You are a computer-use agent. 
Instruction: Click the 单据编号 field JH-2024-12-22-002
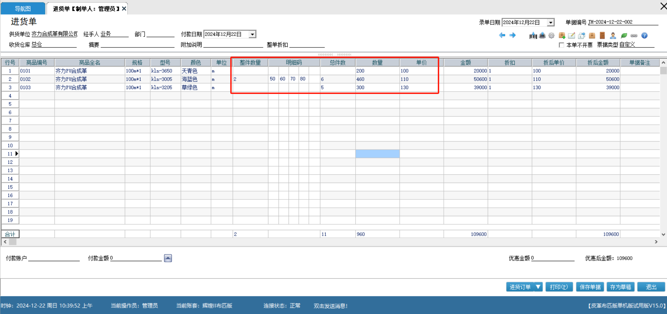click(x=623, y=22)
